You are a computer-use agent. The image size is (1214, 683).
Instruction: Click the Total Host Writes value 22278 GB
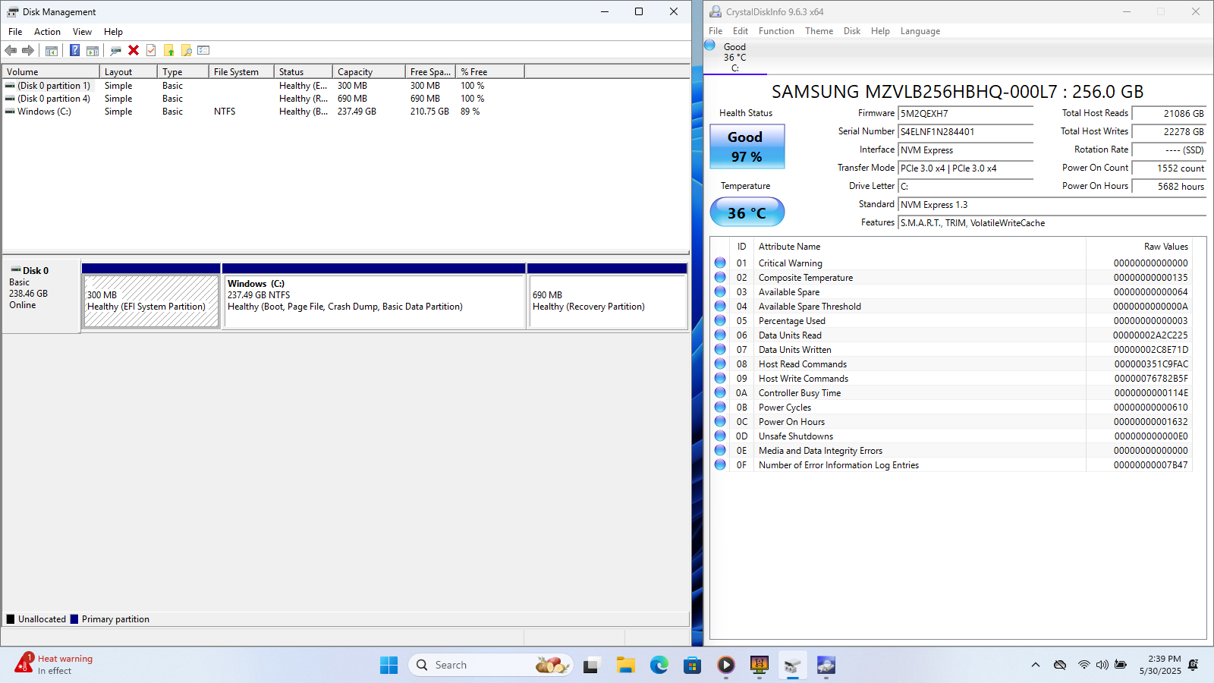pyautogui.click(x=1168, y=131)
